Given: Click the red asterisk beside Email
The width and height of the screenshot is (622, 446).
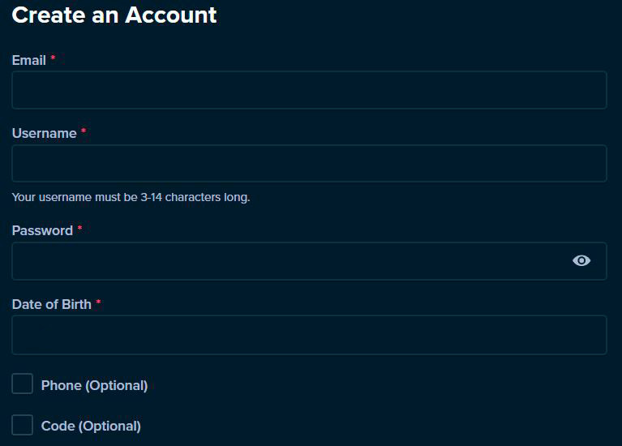Looking at the screenshot, I should (x=53, y=58).
